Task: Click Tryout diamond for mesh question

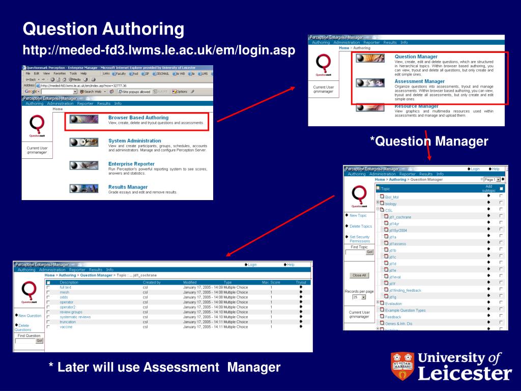Action: [x=301, y=292]
